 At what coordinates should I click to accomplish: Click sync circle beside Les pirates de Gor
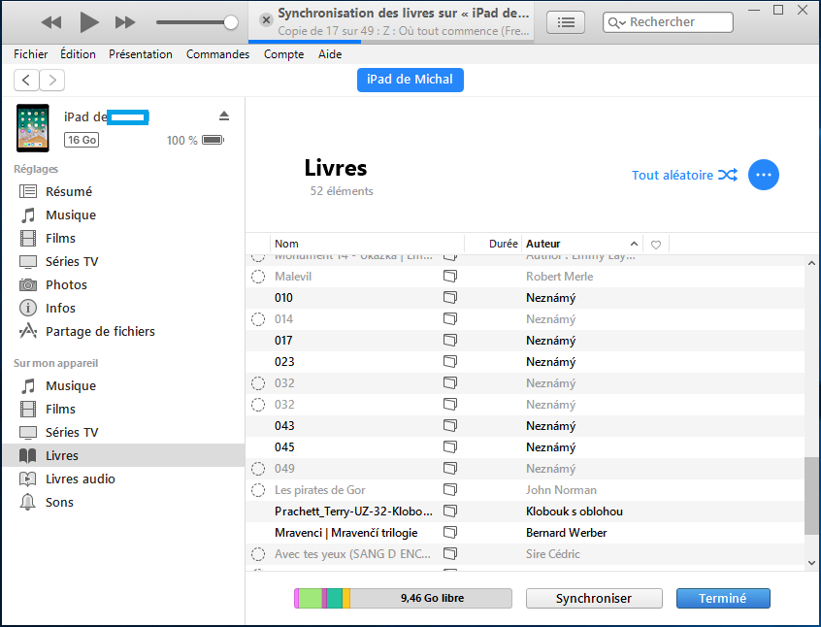pyautogui.click(x=258, y=490)
